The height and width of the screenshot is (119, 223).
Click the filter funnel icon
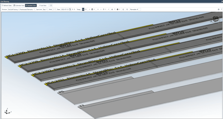115,10
